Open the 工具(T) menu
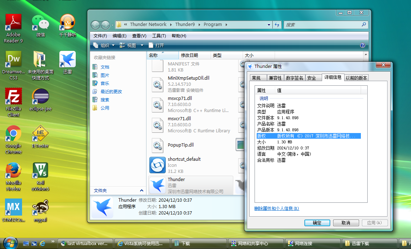This screenshot has height=249, width=411. pos(159,36)
